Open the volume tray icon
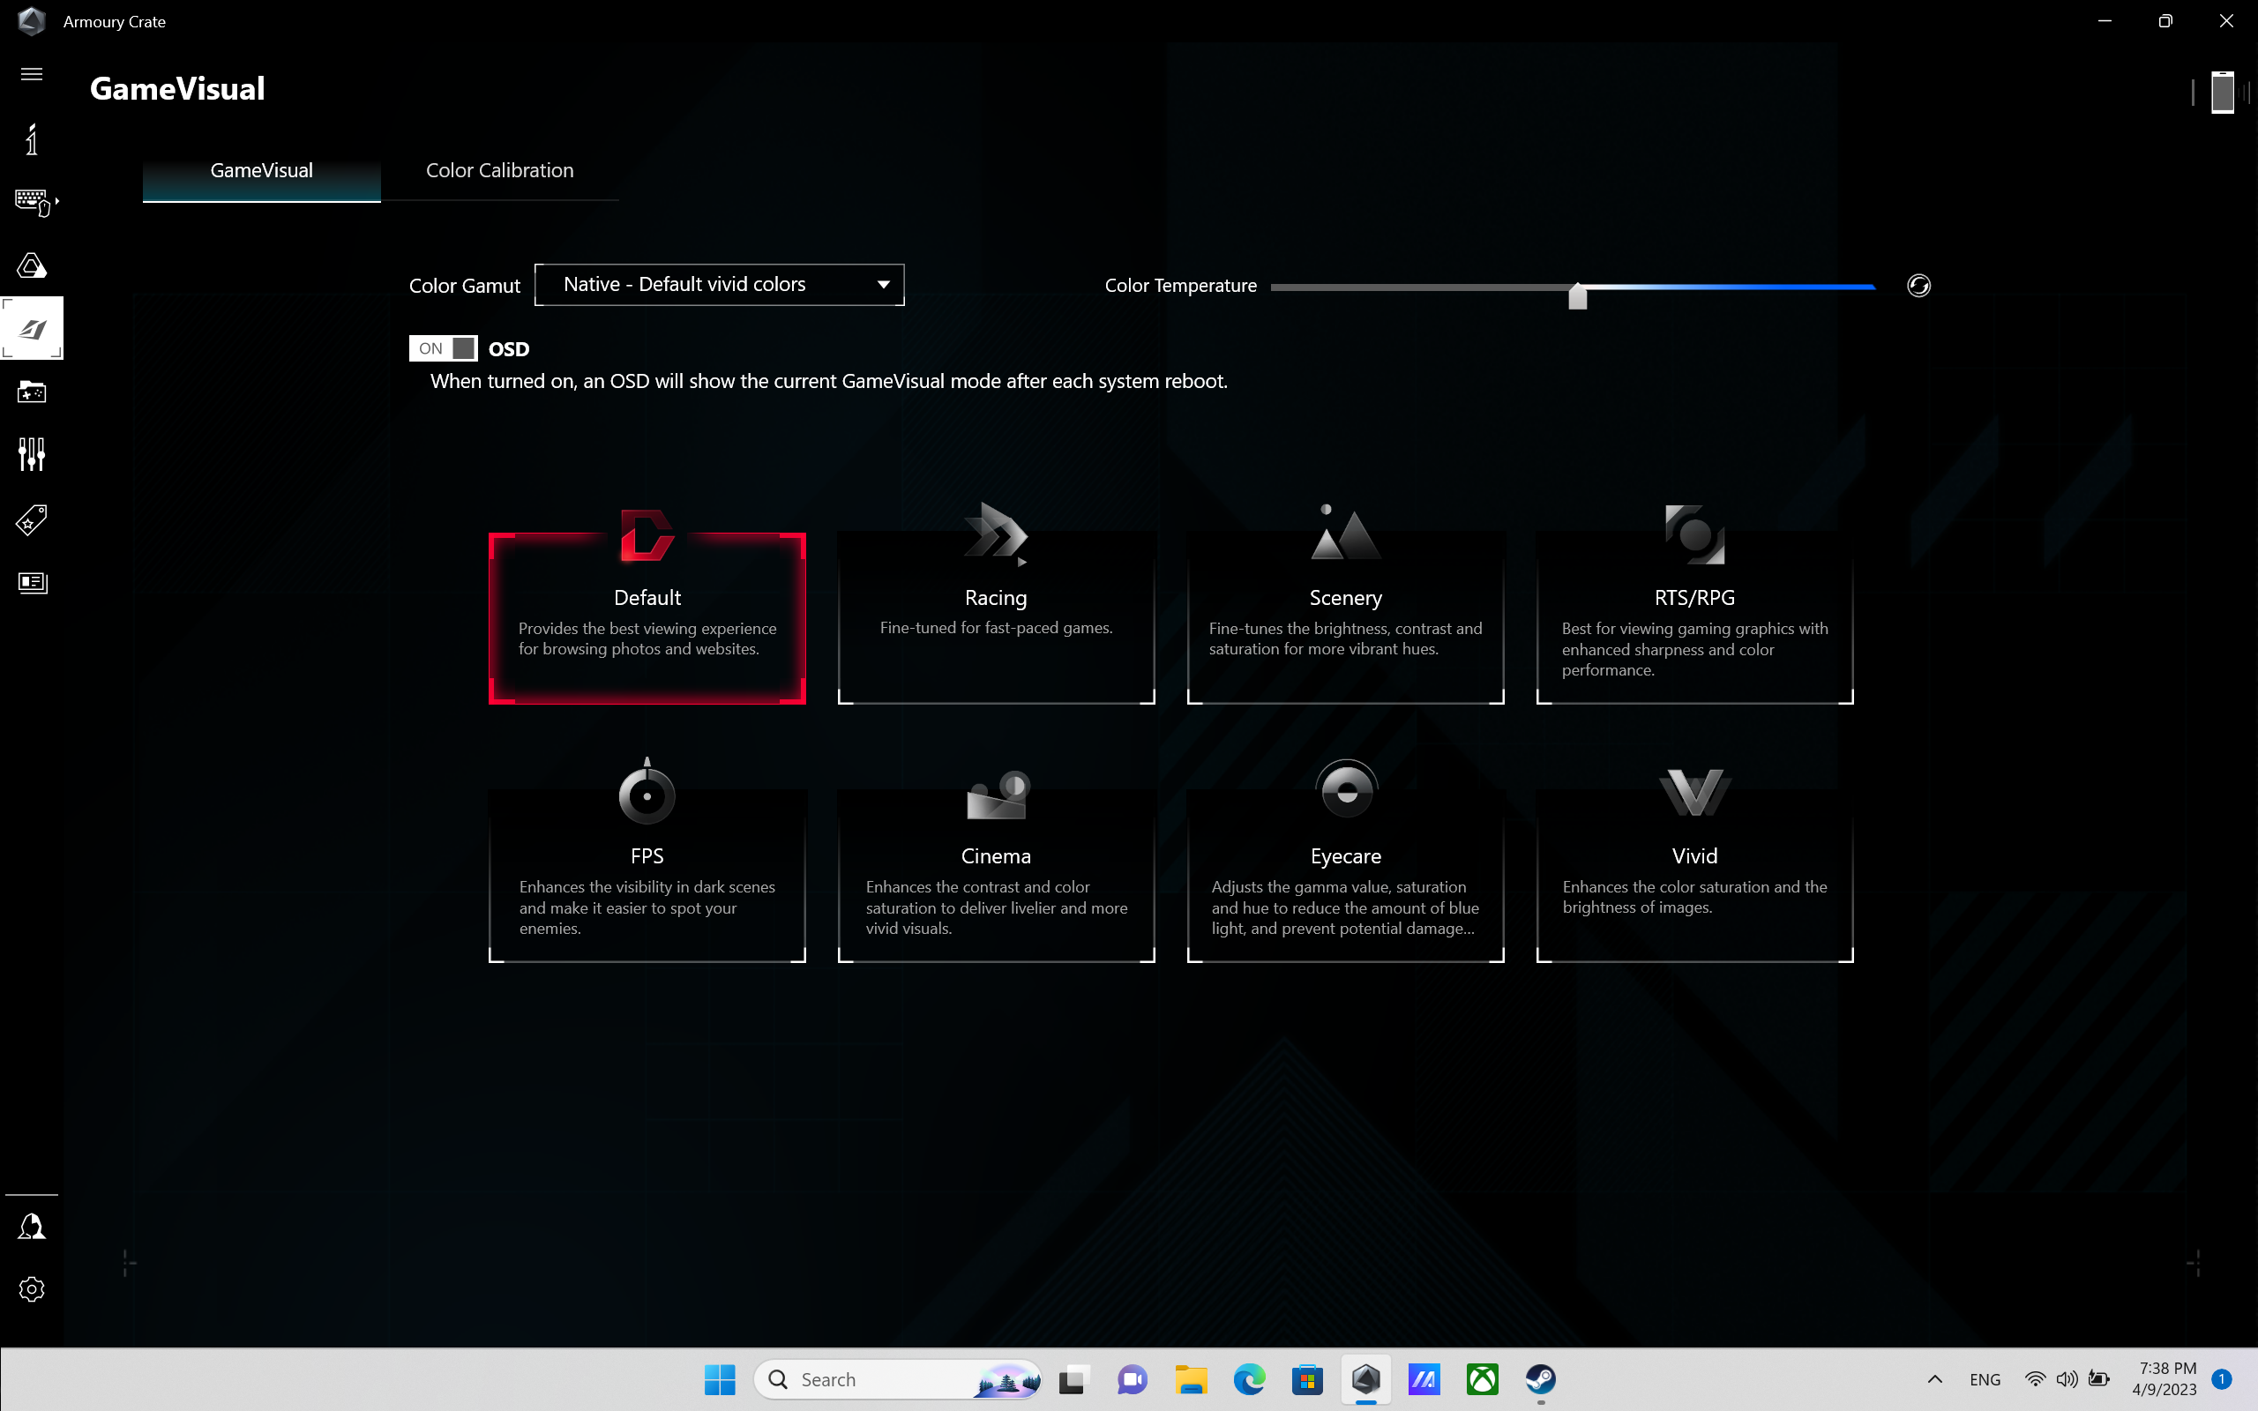 2067,1379
